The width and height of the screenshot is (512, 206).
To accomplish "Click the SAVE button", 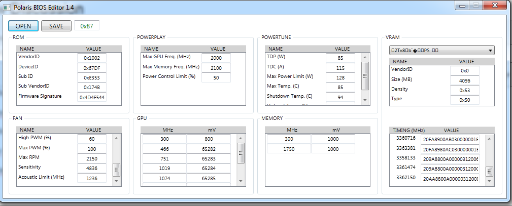I will 56,26.
